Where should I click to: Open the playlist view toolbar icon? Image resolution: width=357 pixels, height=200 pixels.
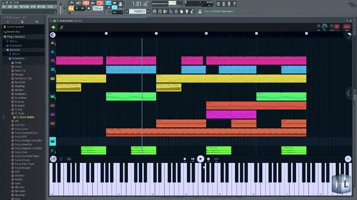tap(154, 11)
